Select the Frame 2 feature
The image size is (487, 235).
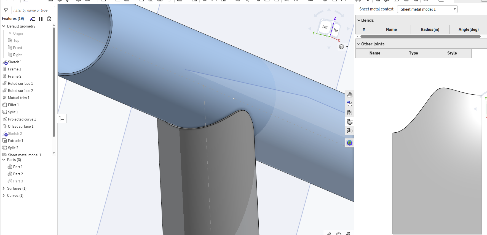15,76
